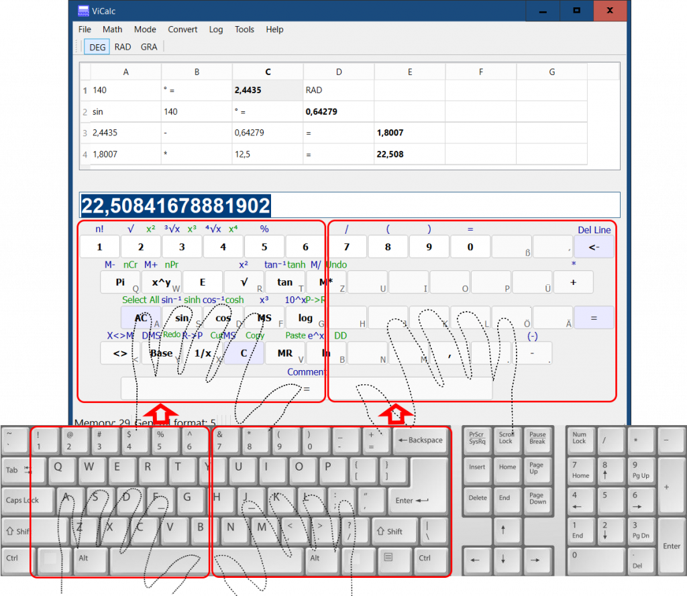Switch angle mode to GRA

click(x=149, y=47)
